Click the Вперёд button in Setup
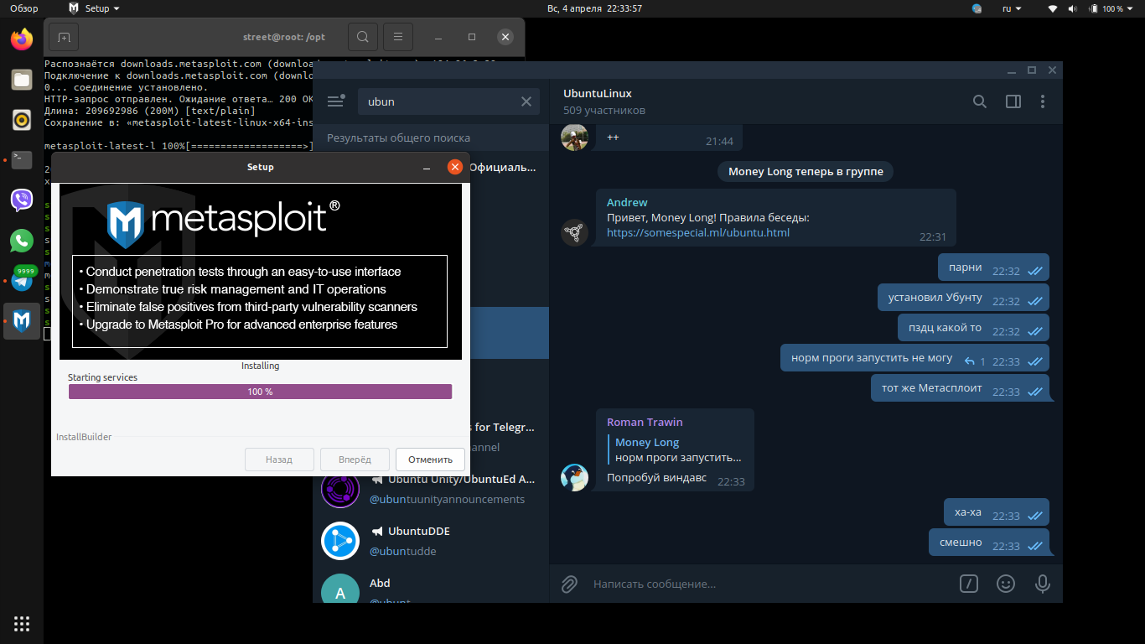This screenshot has height=644, width=1145. point(355,460)
